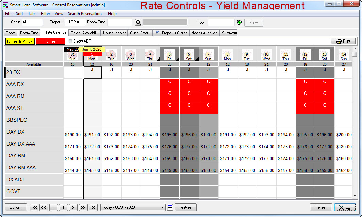Switch to the Object Availability tab
Viewport: 362px width, 217px height.
85,33
